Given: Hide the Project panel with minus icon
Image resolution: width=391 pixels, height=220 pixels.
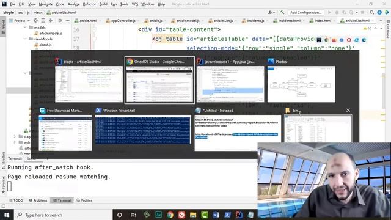Looking at the screenshot, I should point(67,20).
